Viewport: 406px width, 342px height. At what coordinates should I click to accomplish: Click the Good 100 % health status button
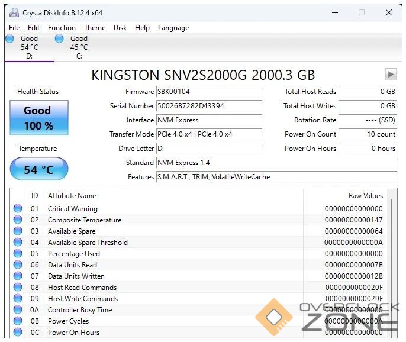tap(39, 118)
